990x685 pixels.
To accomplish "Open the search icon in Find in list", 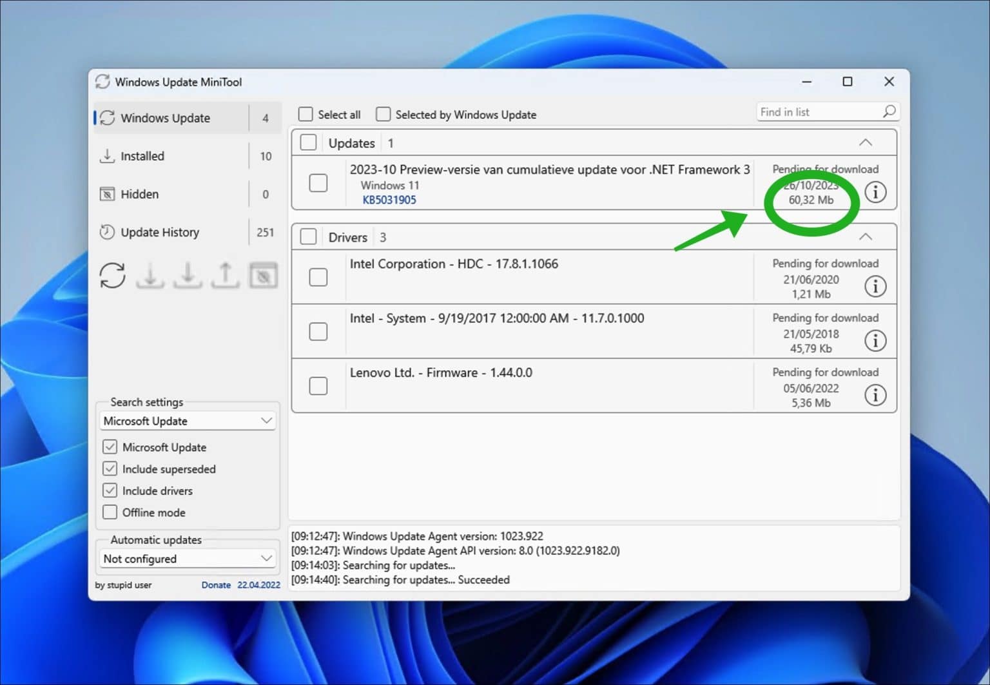I will 889,111.
